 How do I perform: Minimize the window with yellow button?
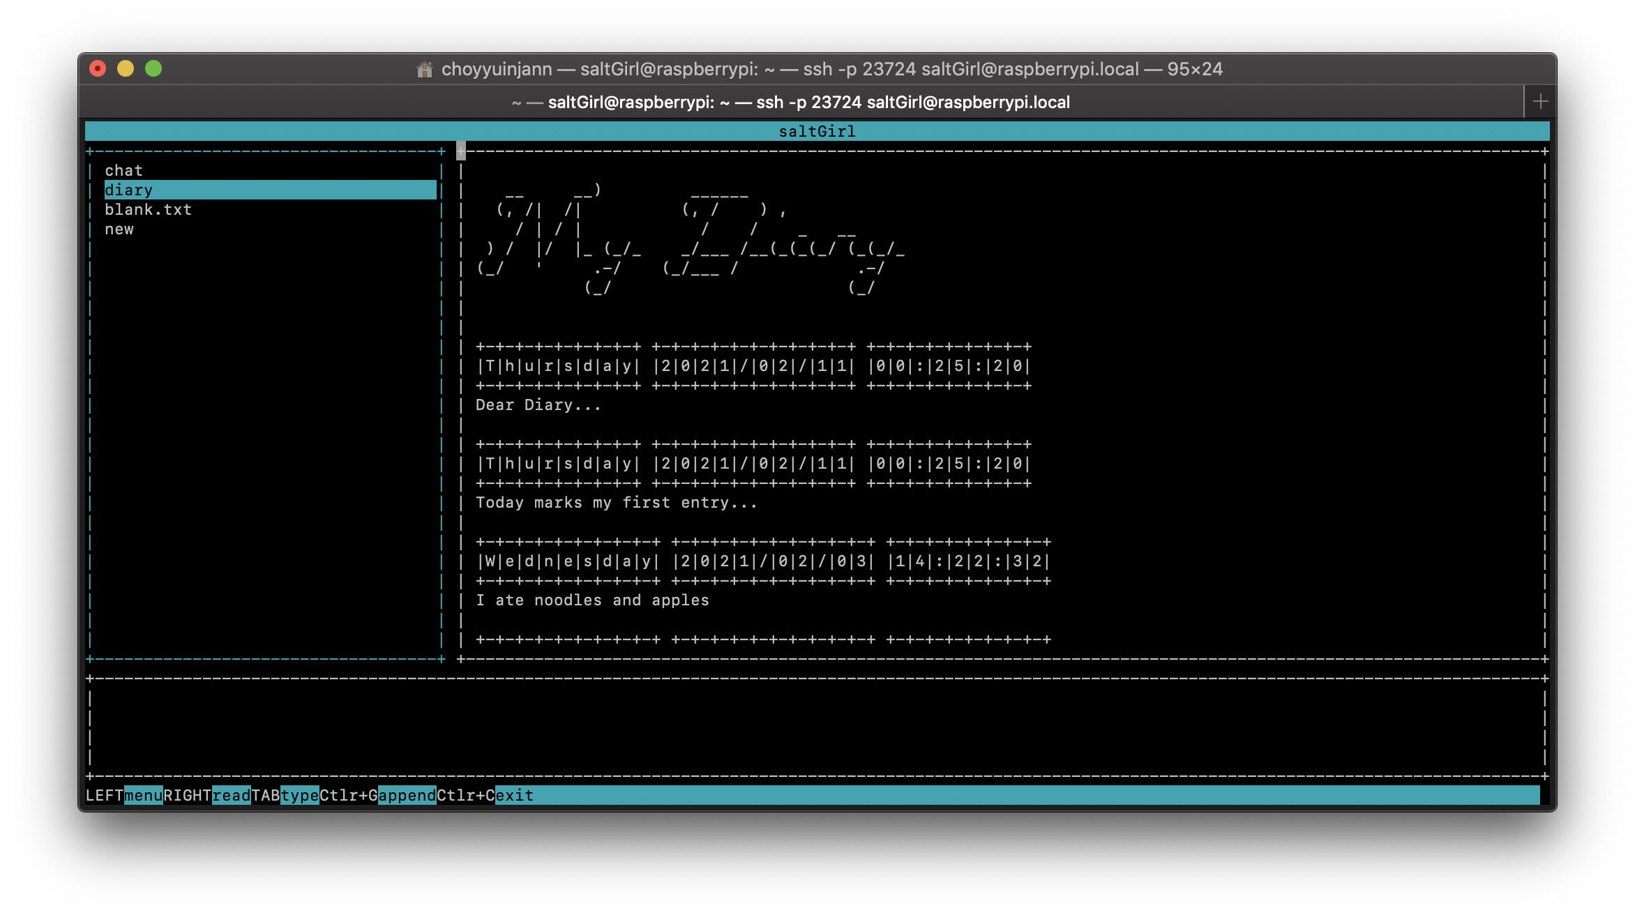pos(126,68)
